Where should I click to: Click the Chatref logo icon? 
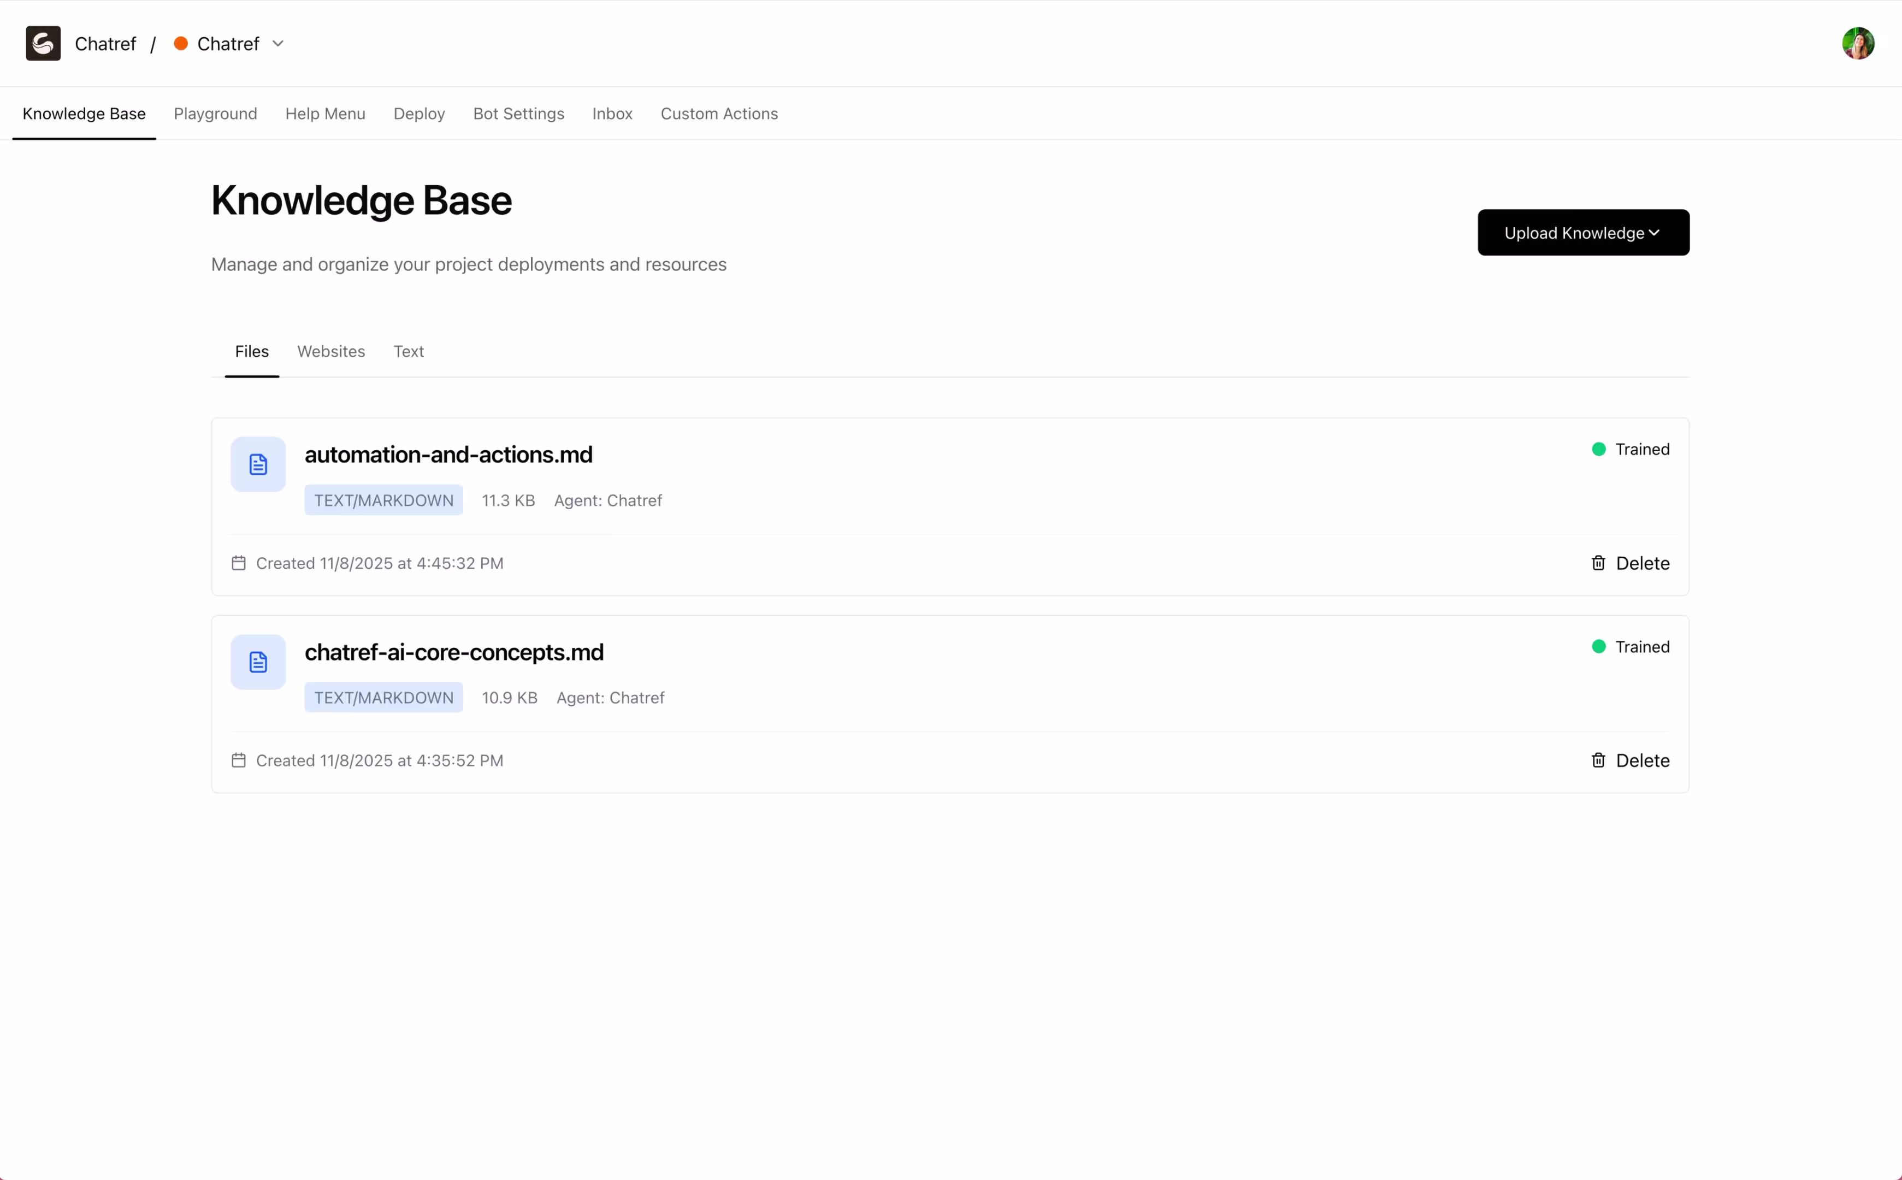[x=43, y=43]
